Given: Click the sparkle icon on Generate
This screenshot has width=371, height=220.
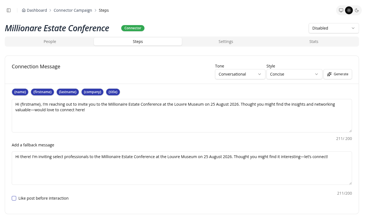Looking at the screenshot, I should (329, 74).
